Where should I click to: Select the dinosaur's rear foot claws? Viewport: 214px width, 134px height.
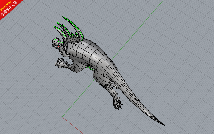pyautogui.click(x=118, y=105)
